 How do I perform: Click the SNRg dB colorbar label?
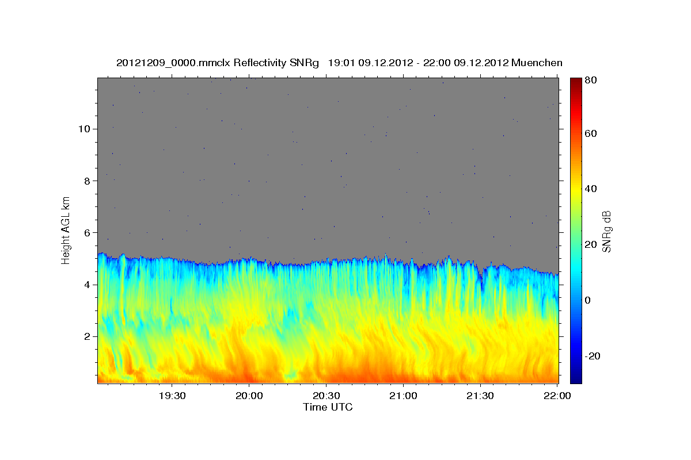606,232
